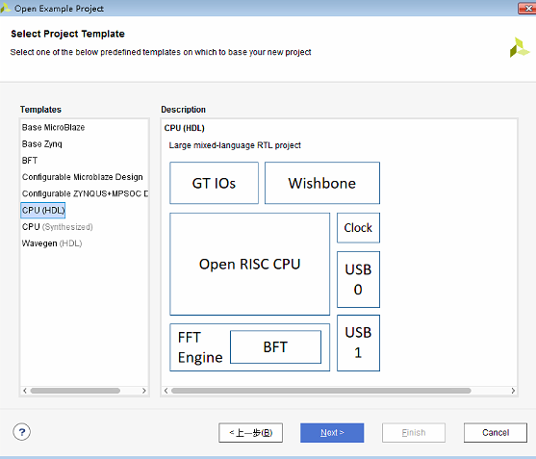Select the Wavegen (HDL) template
536x459 pixels.
tap(52, 243)
